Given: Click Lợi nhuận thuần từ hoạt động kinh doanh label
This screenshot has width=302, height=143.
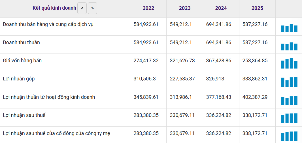Looking at the screenshot, I should (49, 97).
